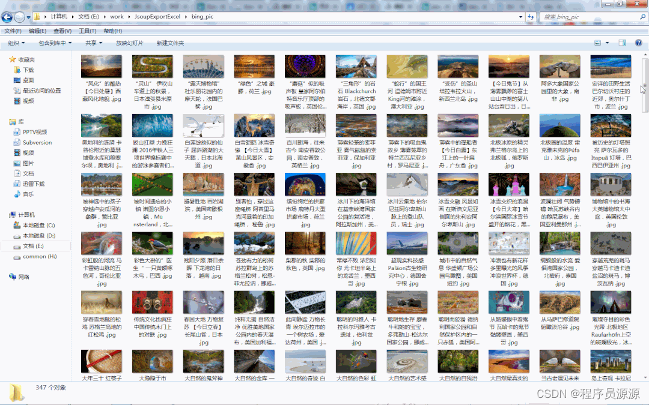Viewport: 649px width, 405px height.
Task: Select work in the address breadcrumb
Action: [x=117, y=17]
